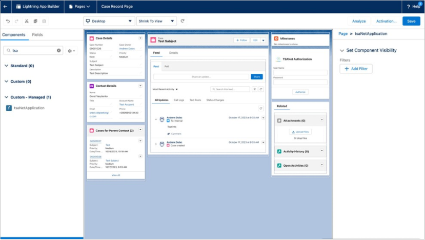Open the component list settings gear
Image resolution: width=425 pixels, height=240 pixels.
pos(71,51)
